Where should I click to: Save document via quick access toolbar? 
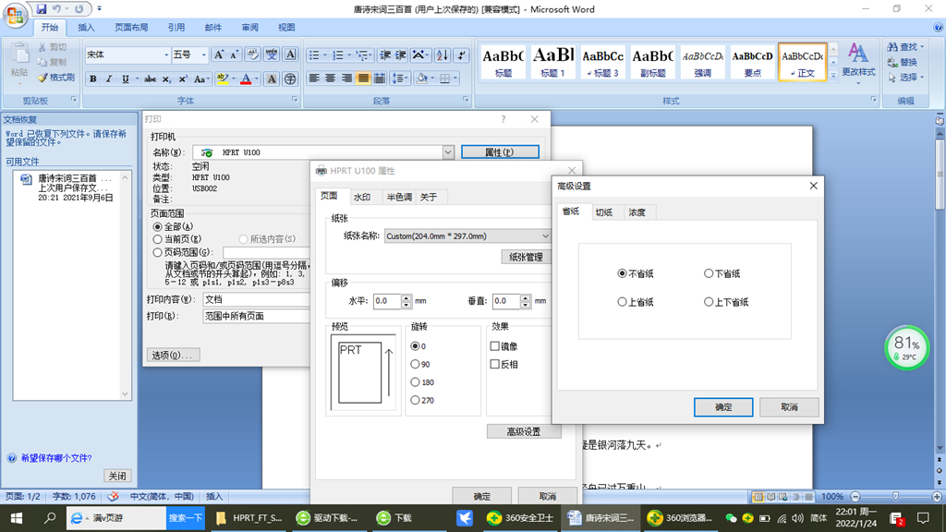click(x=41, y=9)
